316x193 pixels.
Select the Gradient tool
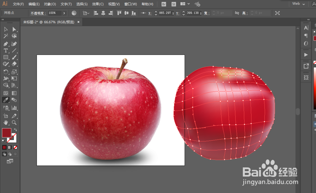14,93
